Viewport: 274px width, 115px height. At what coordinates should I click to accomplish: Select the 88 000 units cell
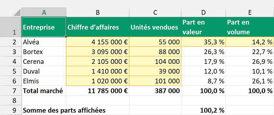tap(155, 52)
